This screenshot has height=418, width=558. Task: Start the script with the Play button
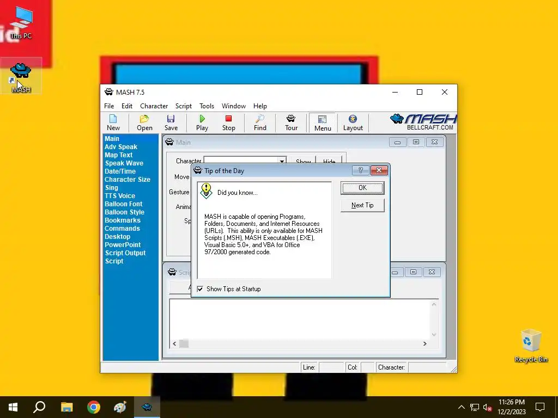click(x=202, y=123)
